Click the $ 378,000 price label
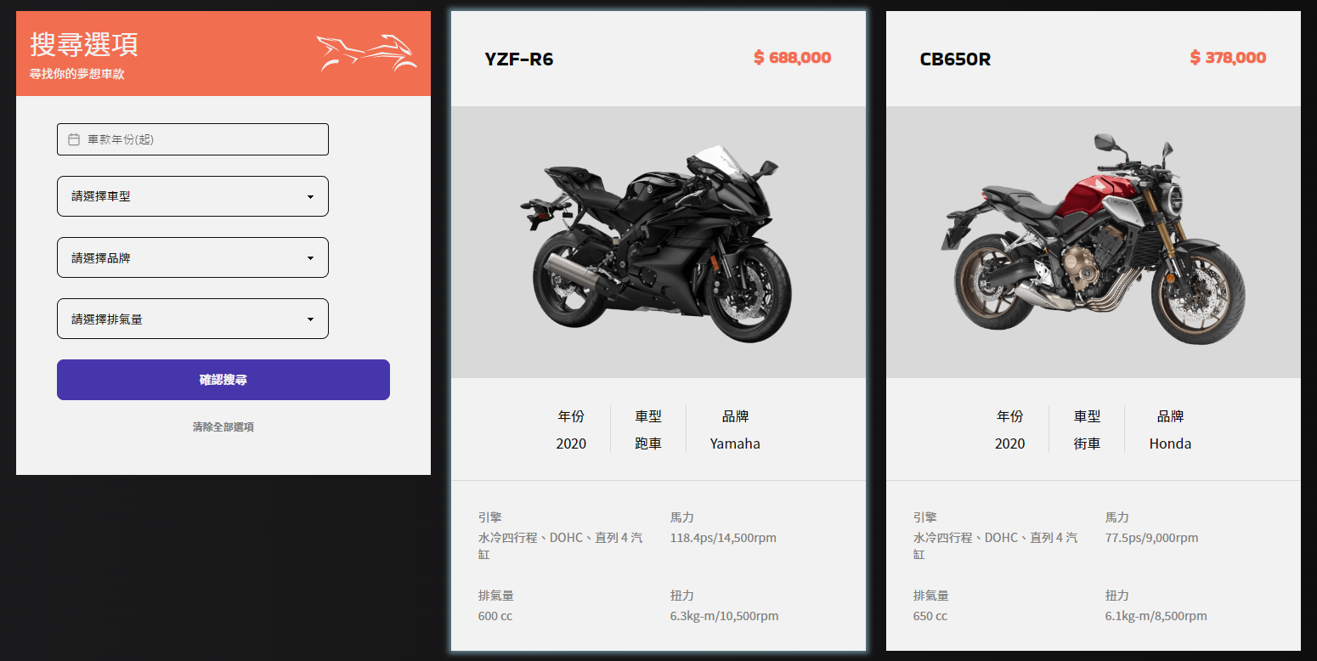Screen dimensions: 1317x661 1228,58
